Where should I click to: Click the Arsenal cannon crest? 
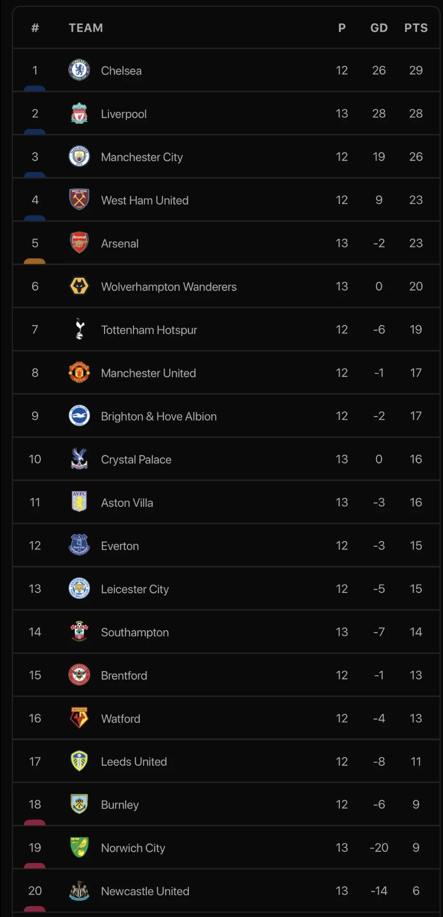click(79, 243)
